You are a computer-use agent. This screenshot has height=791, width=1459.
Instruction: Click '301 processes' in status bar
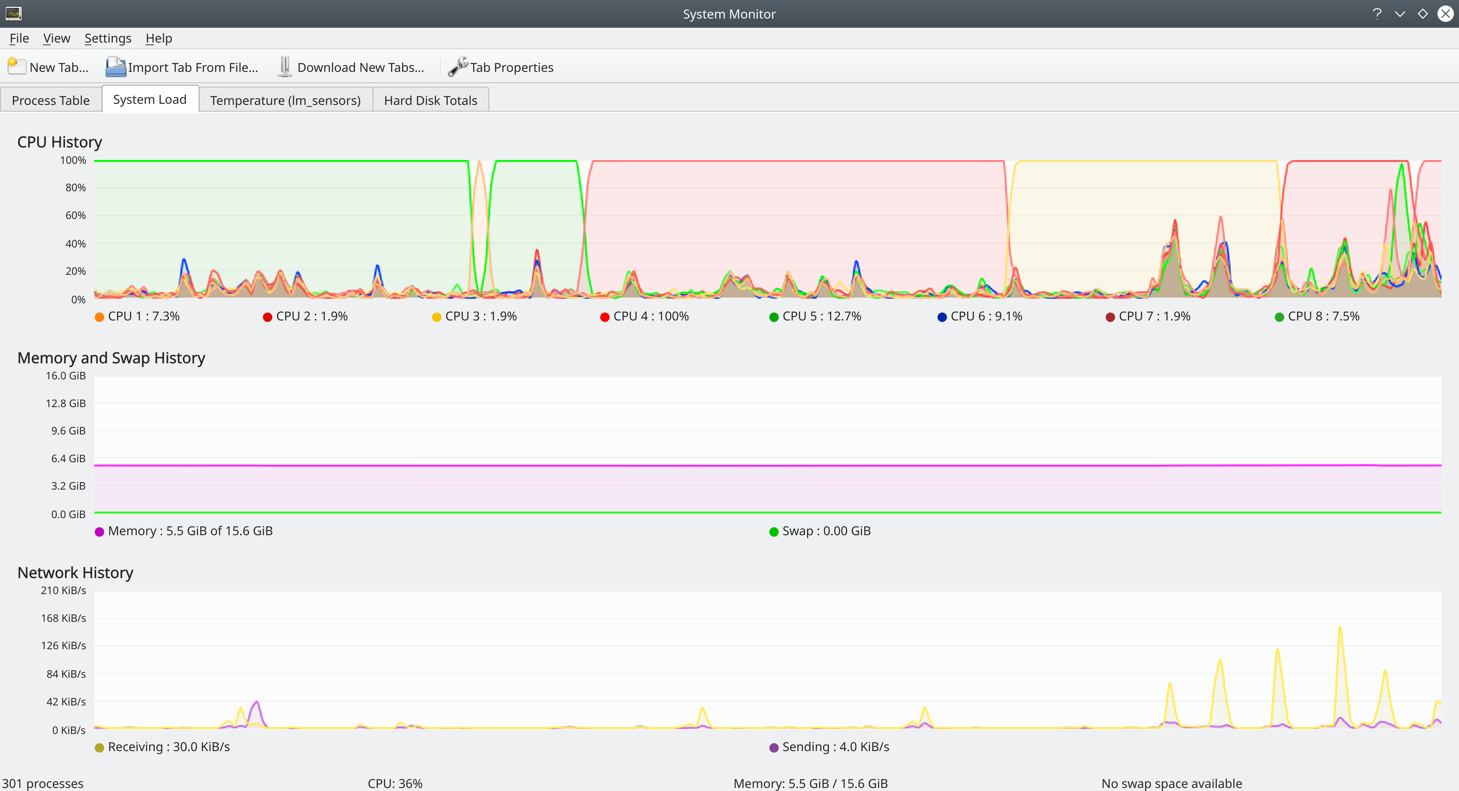tap(43, 783)
